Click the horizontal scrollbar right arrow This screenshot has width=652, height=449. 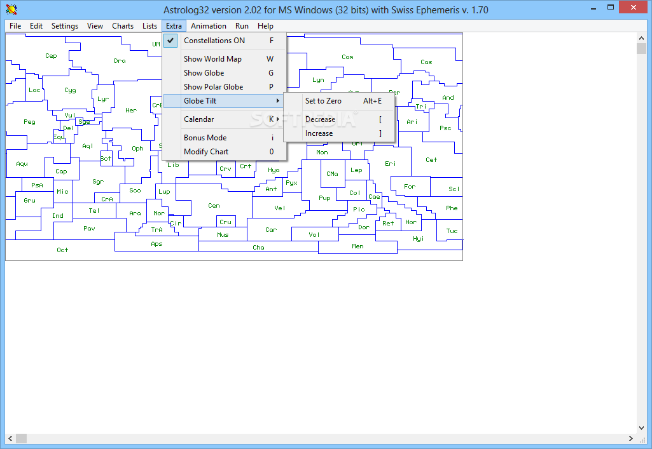pyautogui.click(x=631, y=438)
